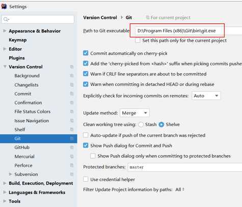Click the project-level icon beside Mercurial
The height and width of the screenshot is (207, 242).
click(72, 156)
